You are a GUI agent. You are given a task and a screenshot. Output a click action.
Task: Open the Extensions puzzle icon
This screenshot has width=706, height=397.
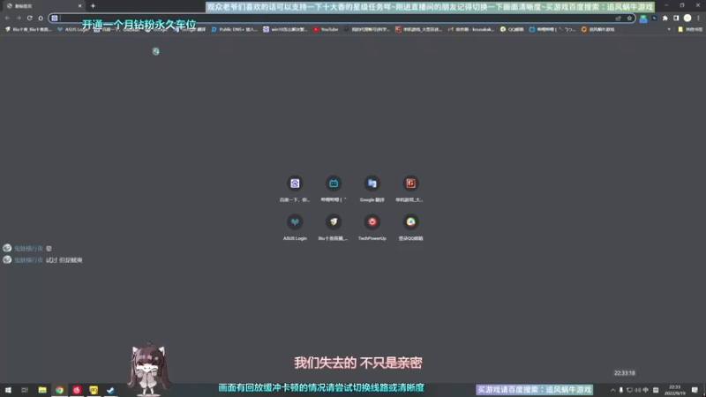coord(665,18)
